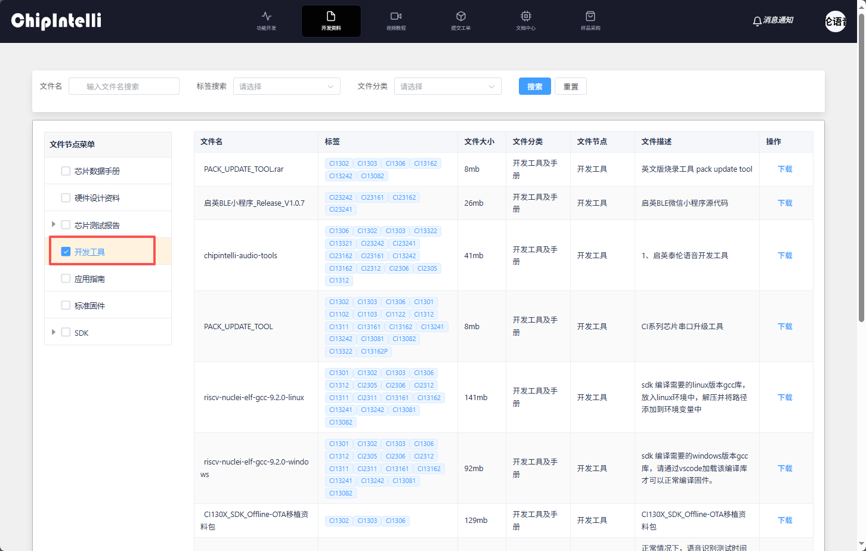
Task: Open the 标签搜索 dropdown
Action: click(286, 86)
